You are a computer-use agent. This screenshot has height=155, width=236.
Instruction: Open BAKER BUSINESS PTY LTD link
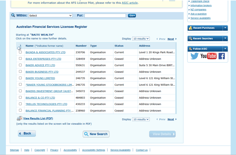(42, 72)
